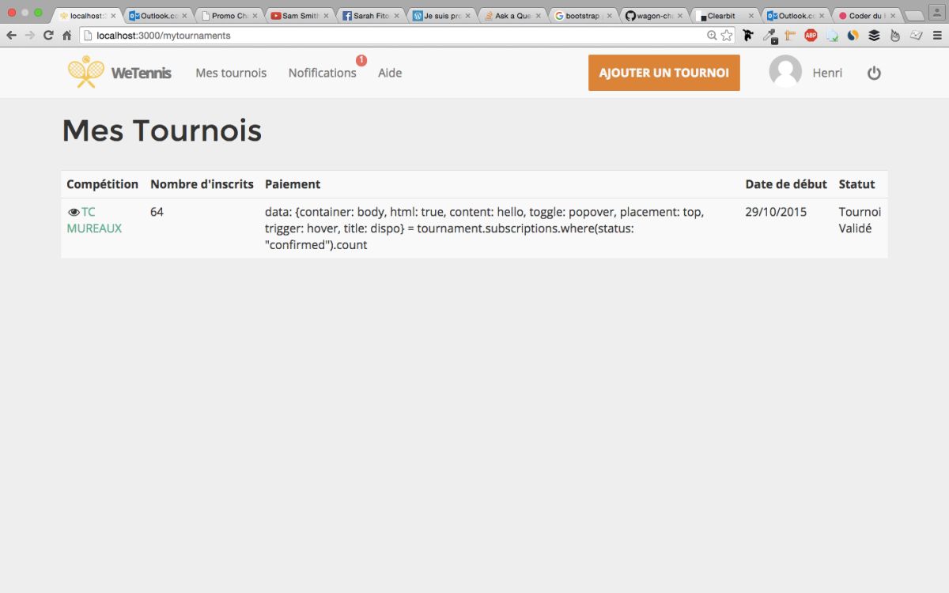The height and width of the screenshot is (593, 949).
Task: Reload the page with refresh icon
Action: pos(48,36)
